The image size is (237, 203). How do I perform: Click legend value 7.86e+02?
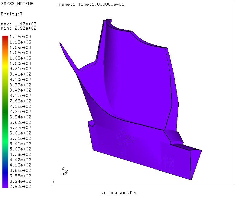20,101
